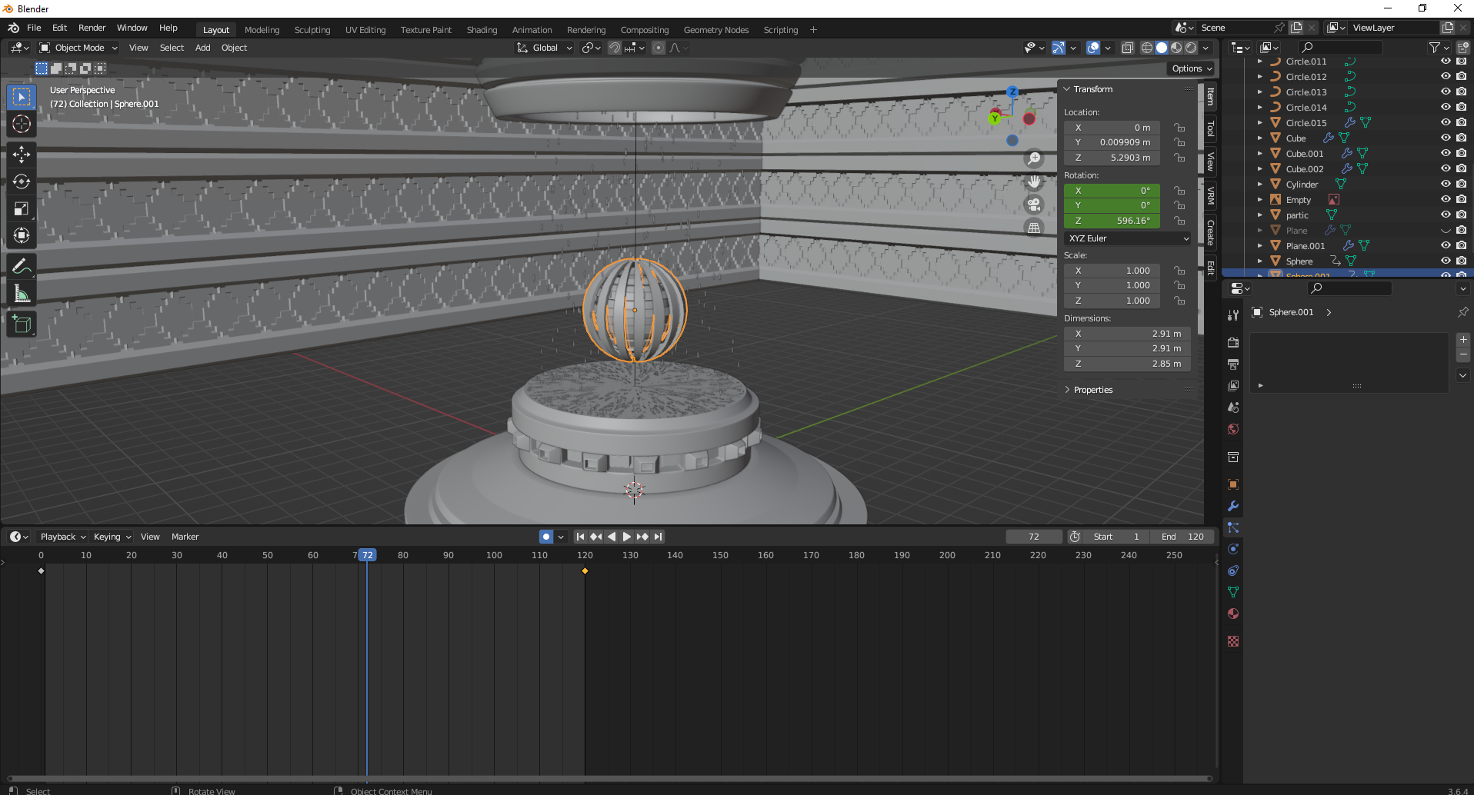Toggle camera view with the camera icon

tap(1034, 205)
